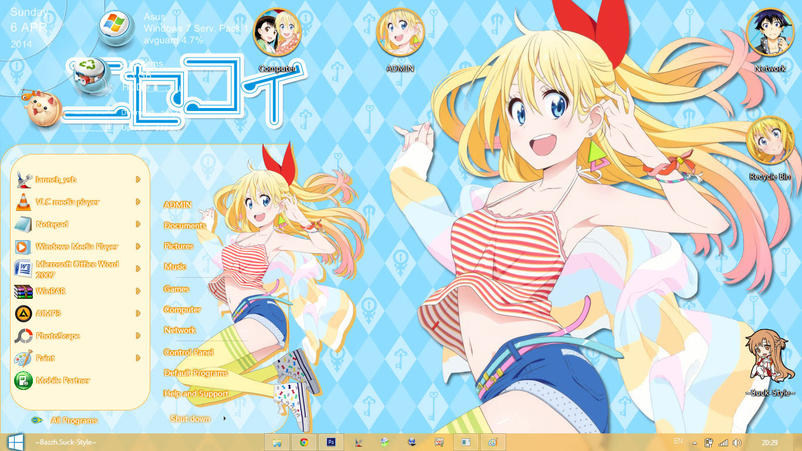The width and height of the screenshot is (802, 451).
Task: Open the volume speaker tray icon
Action: pyautogui.click(x=737, y=443)
